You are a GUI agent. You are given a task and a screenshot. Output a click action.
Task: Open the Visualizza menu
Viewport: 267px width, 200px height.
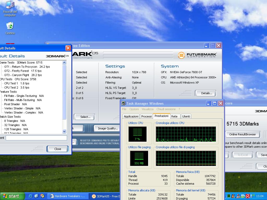148,109
